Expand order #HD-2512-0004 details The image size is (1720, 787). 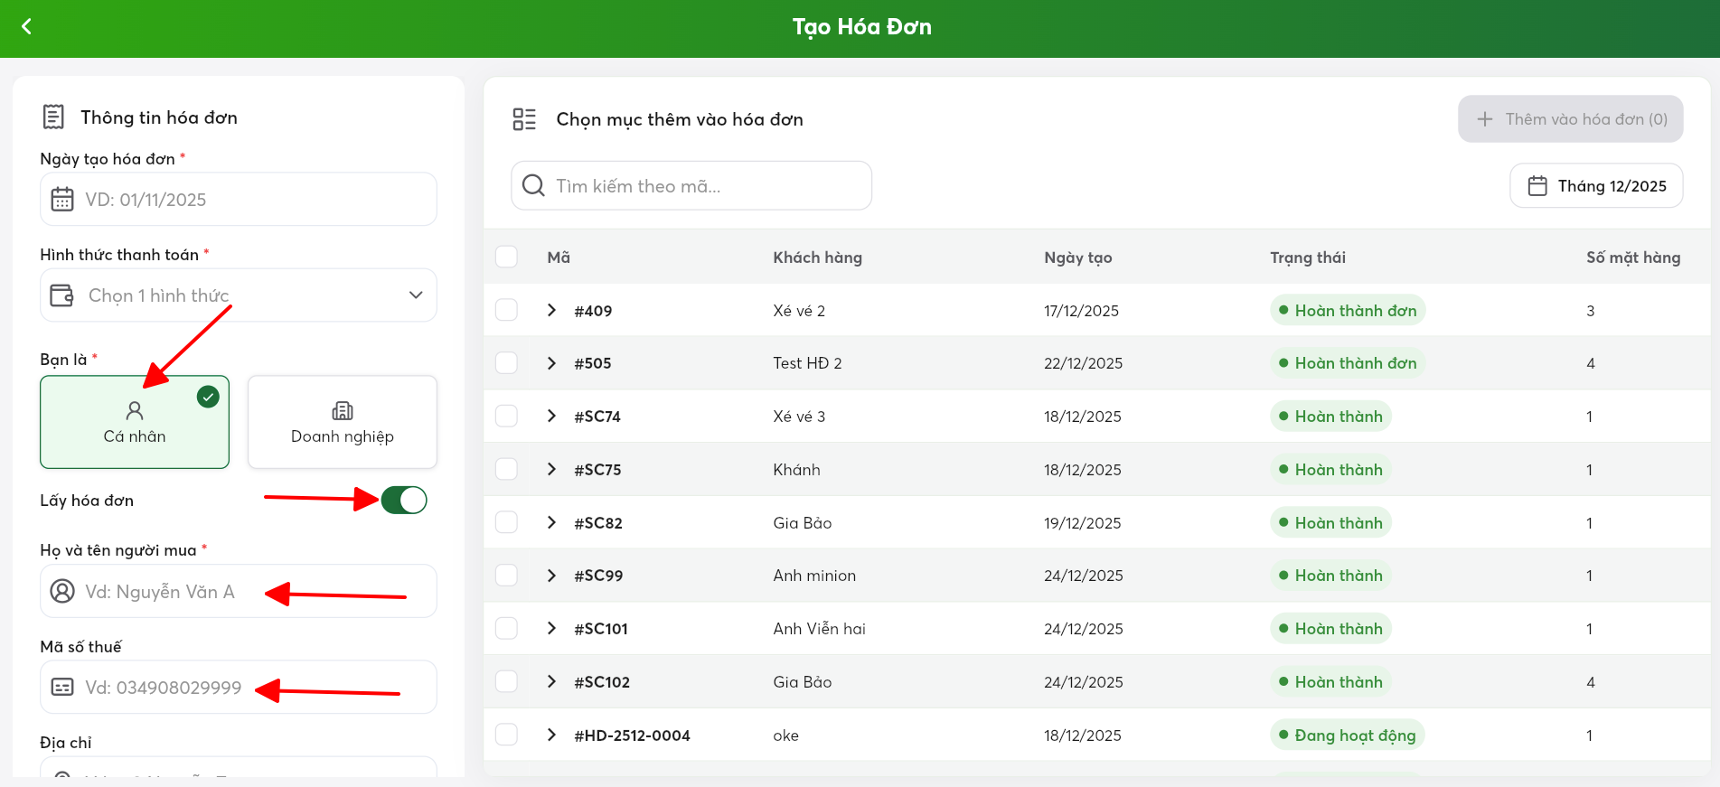[x=551, y=735]
